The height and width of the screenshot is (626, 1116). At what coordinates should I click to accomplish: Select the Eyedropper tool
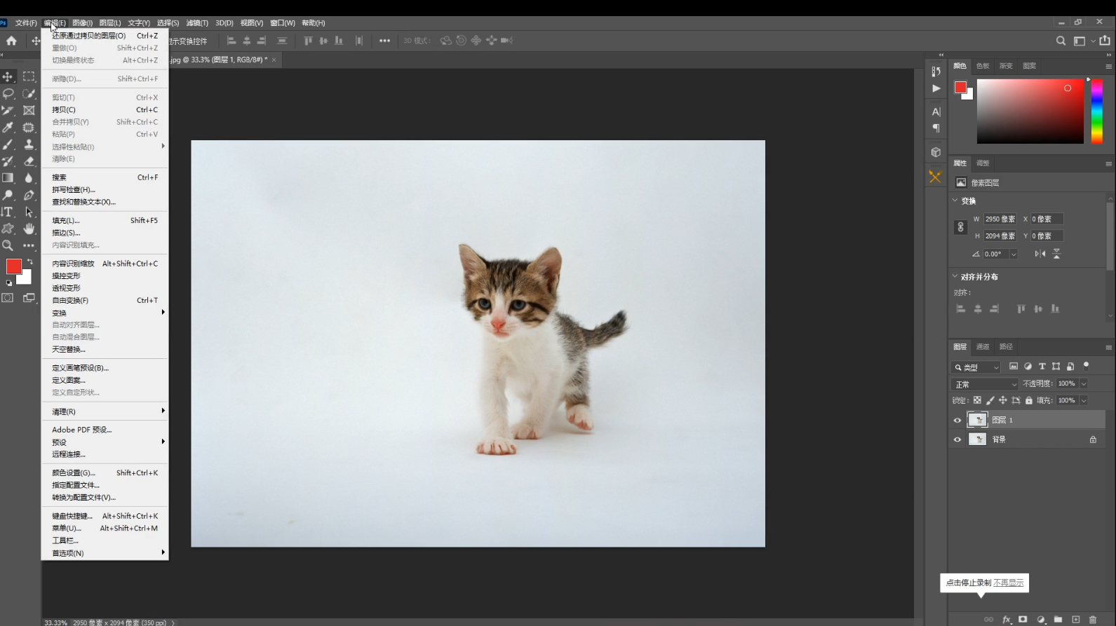tap(8, 128)
